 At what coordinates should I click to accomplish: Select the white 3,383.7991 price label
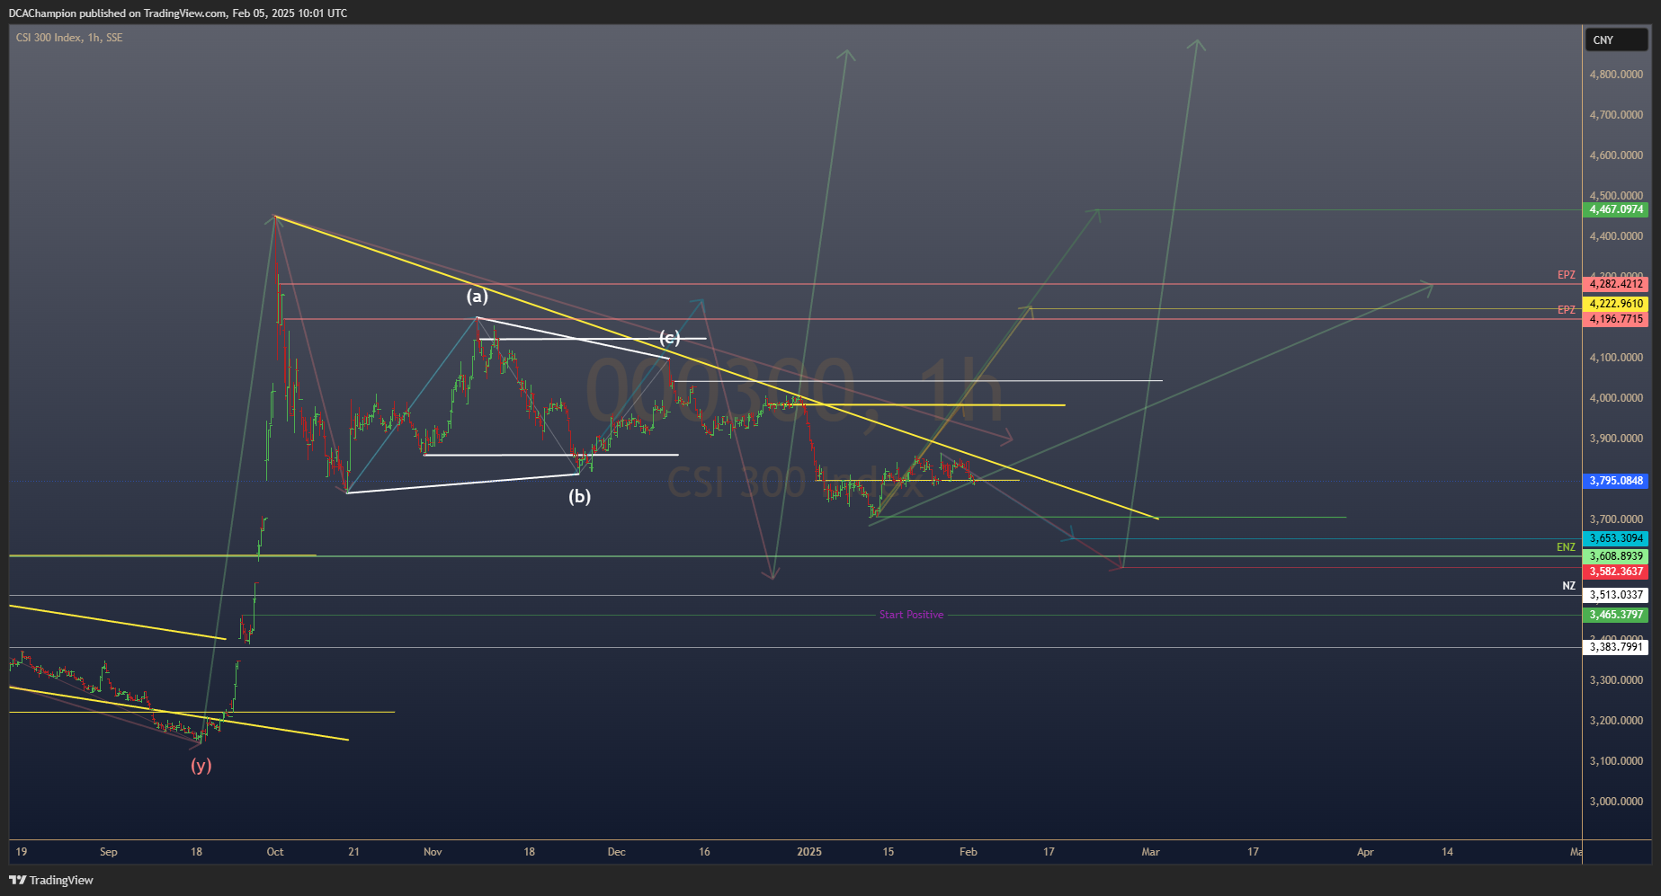click(x=1616, y=647)
